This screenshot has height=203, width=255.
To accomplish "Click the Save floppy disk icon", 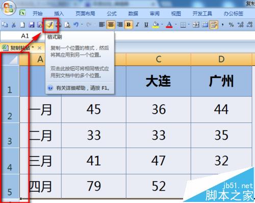I will (x=32, y=25).
